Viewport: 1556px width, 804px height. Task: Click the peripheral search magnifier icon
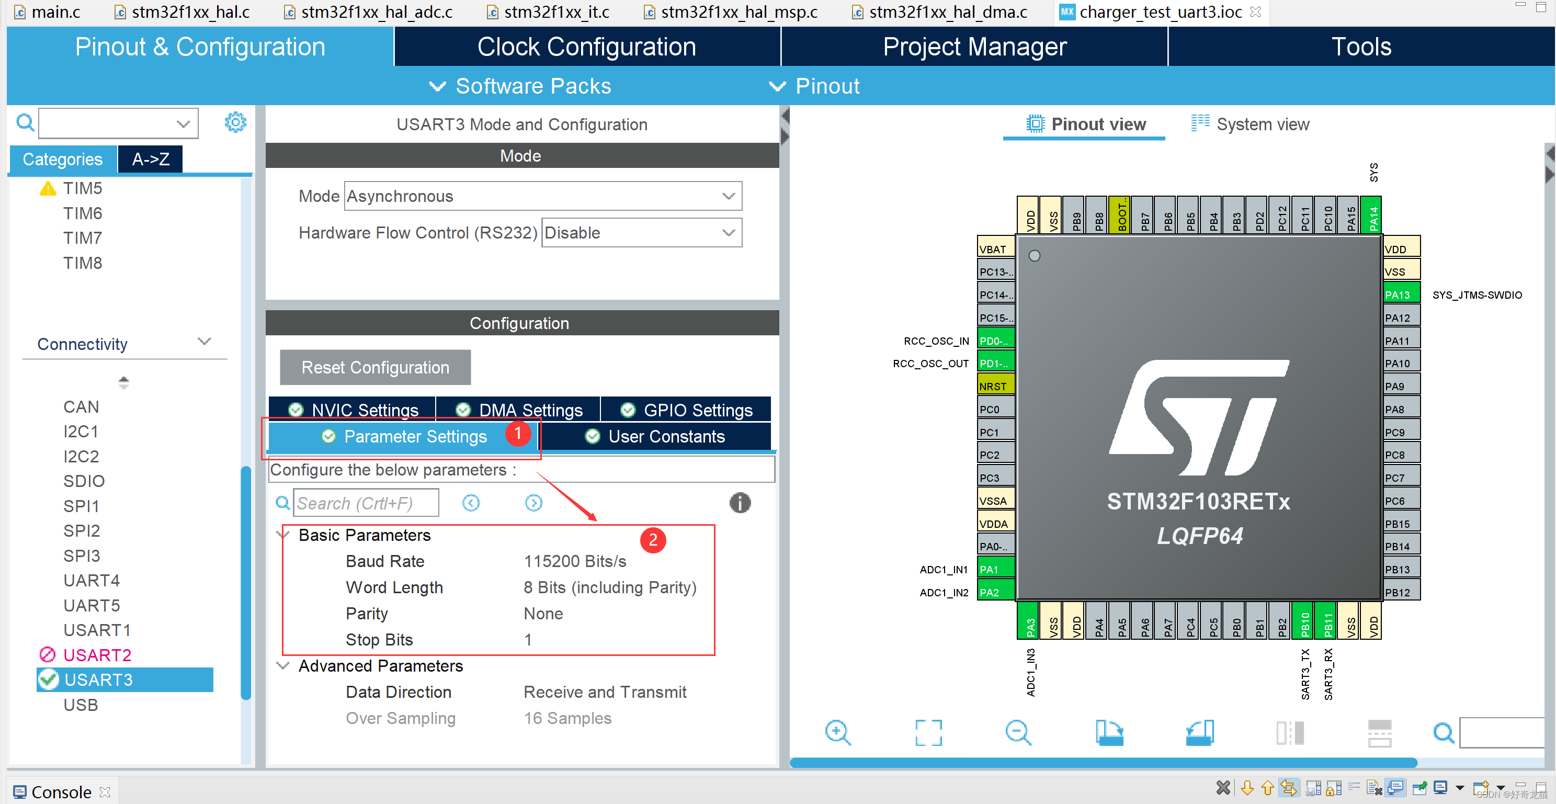25,122
